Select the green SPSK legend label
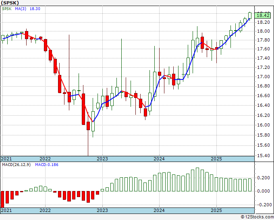 point(7,9)
